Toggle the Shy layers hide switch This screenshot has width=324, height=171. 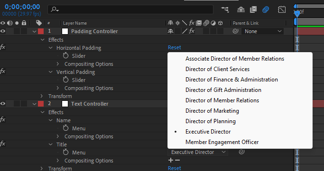tap(241, 9)
